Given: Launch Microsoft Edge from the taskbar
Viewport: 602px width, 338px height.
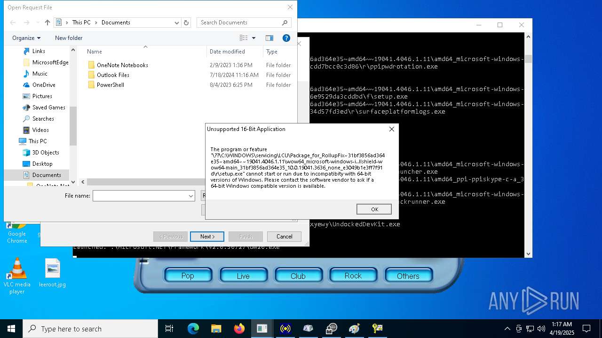Looking at the screenshot, I should point(193,329).
